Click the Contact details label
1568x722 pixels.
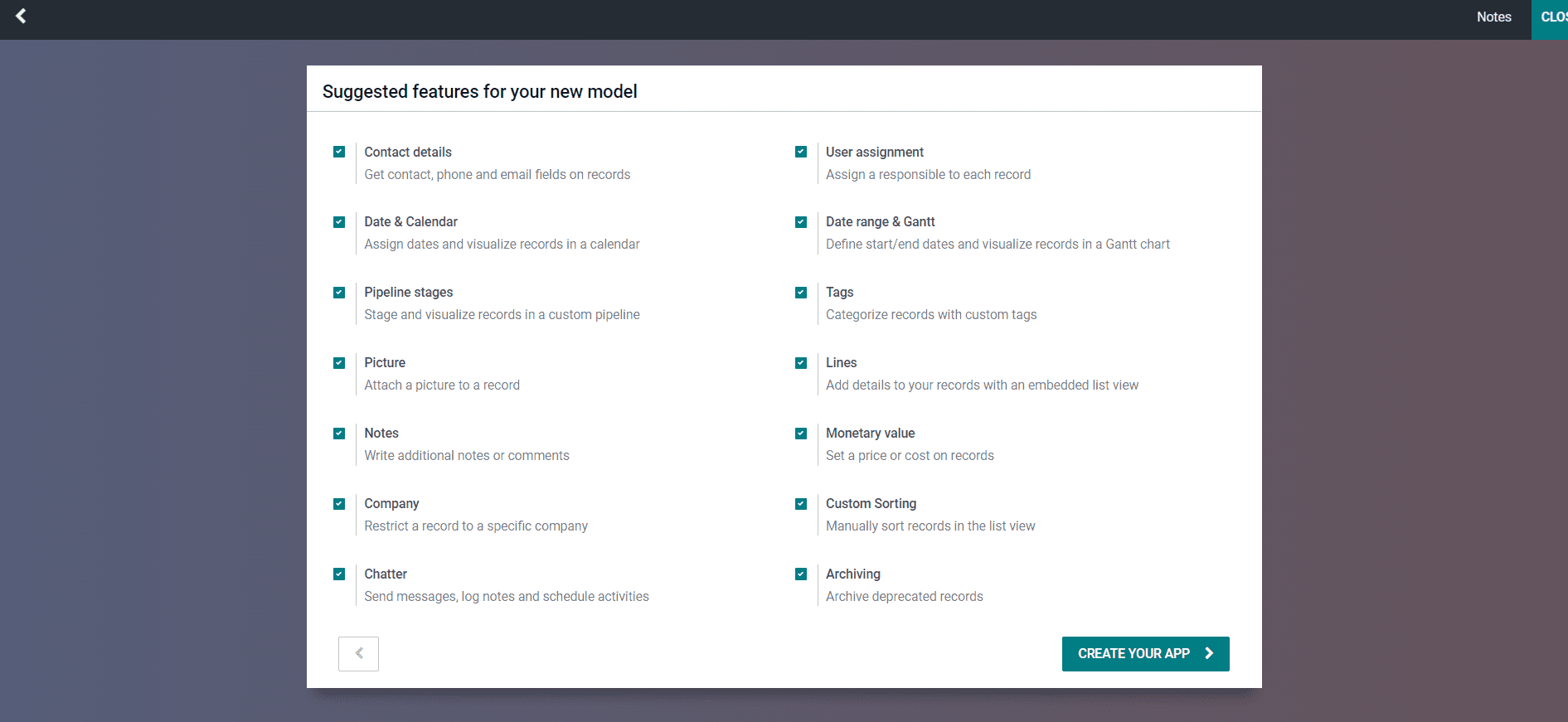[408, 152]
